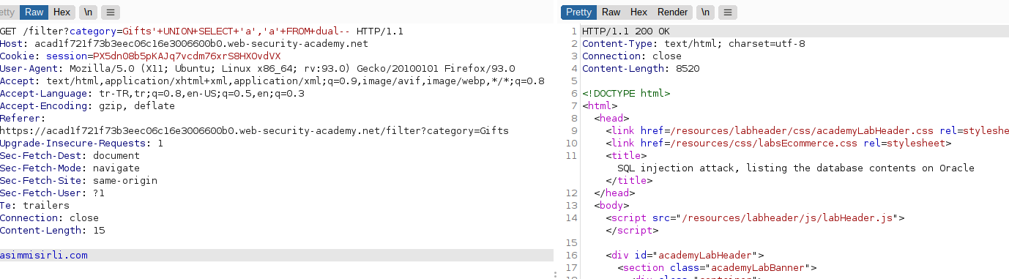Click Connection: close in the response

coord(632,56)
